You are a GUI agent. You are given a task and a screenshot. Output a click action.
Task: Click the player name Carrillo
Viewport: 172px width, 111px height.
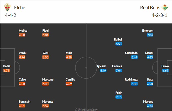pyautogui.click(x=70, y=80)
